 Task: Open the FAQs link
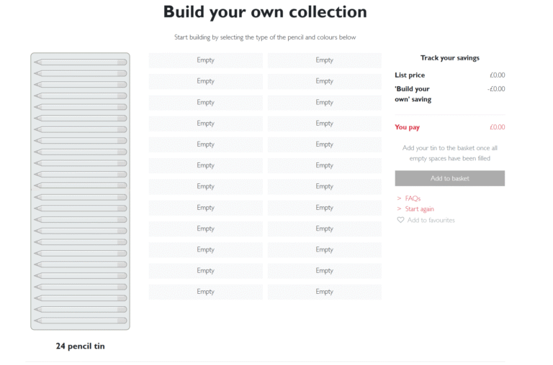[413, 198]
